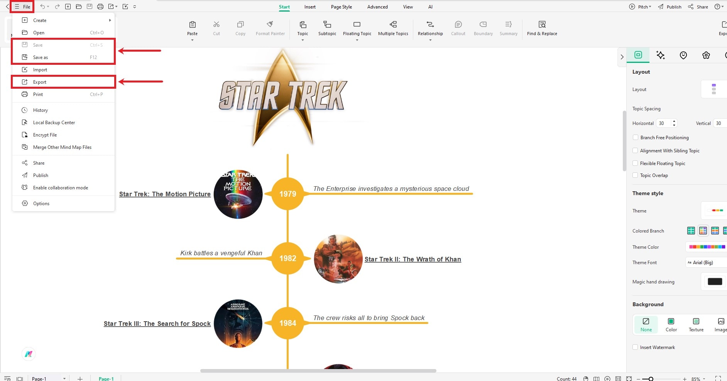727x381 pixels.
Task: Open the clipart badge panel tab
Action: coord(706,55)
